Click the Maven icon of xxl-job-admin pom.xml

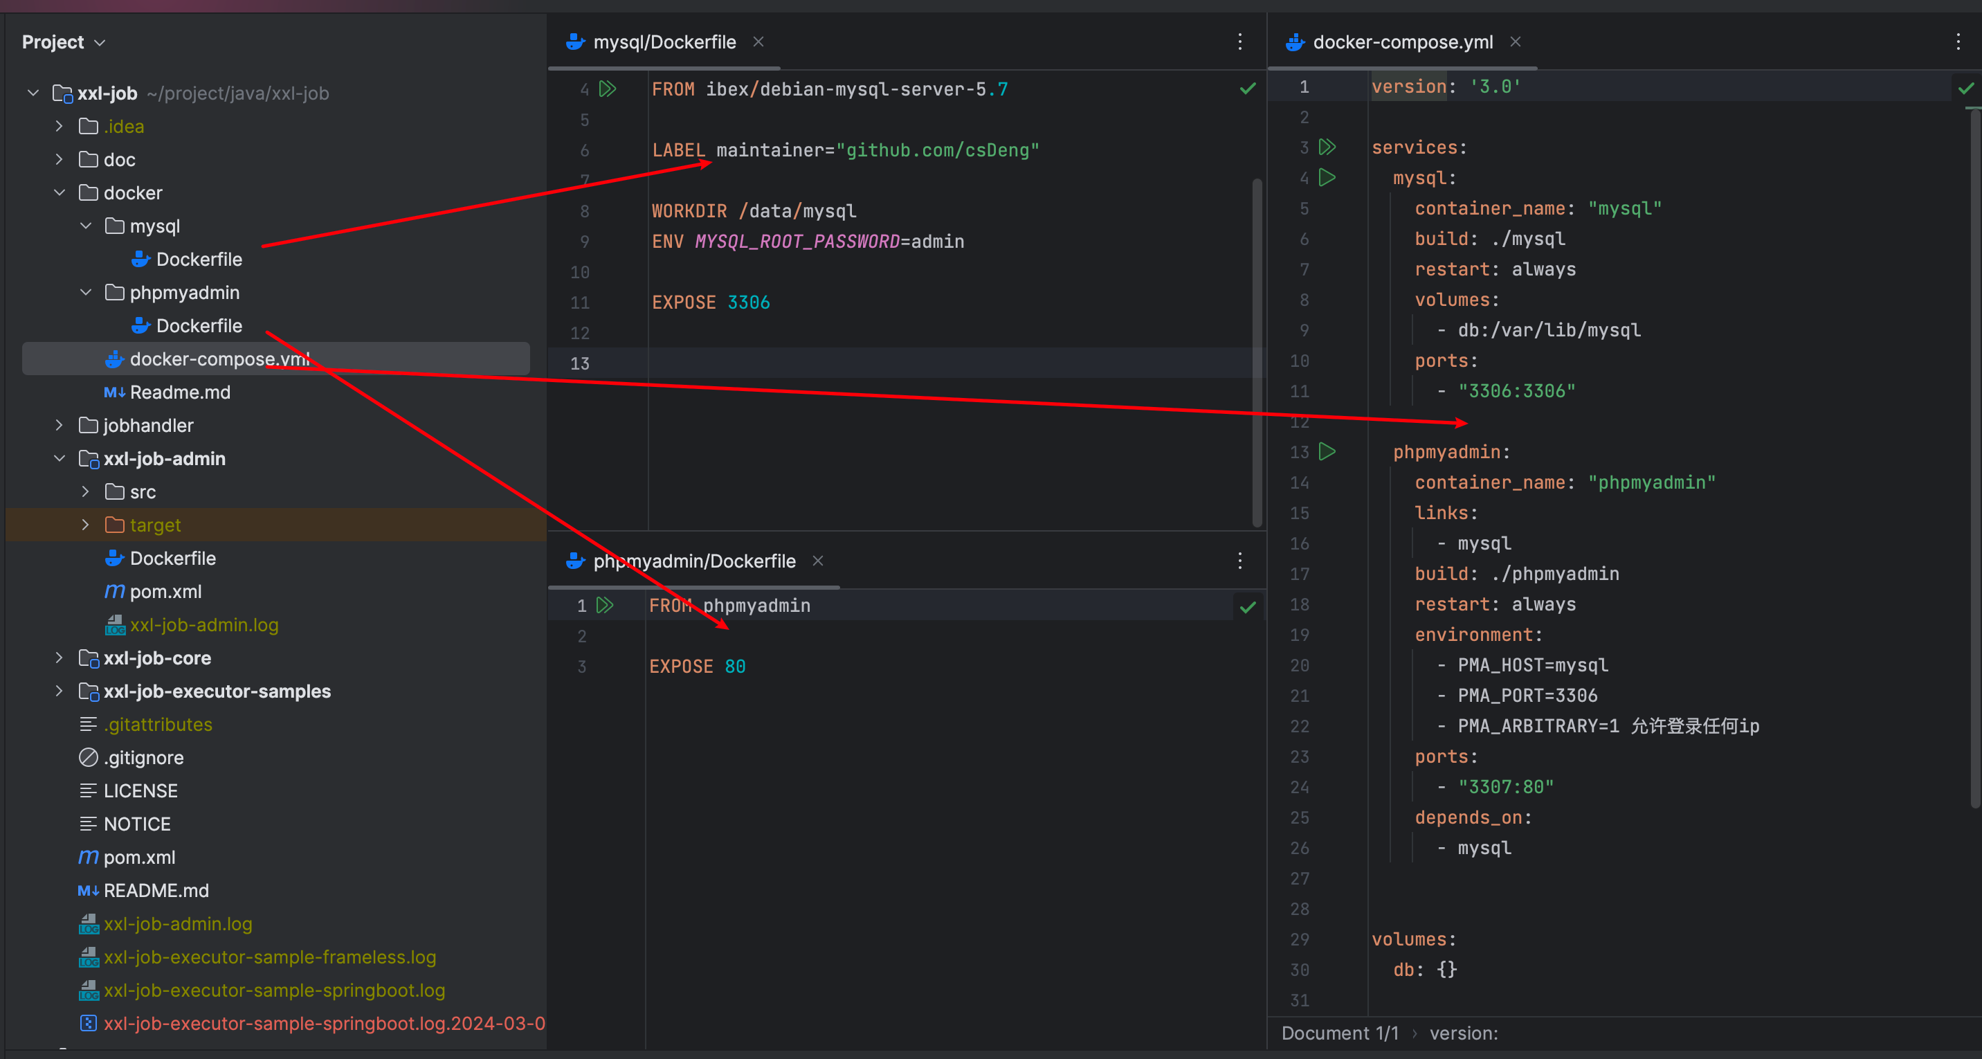point(114,591)
